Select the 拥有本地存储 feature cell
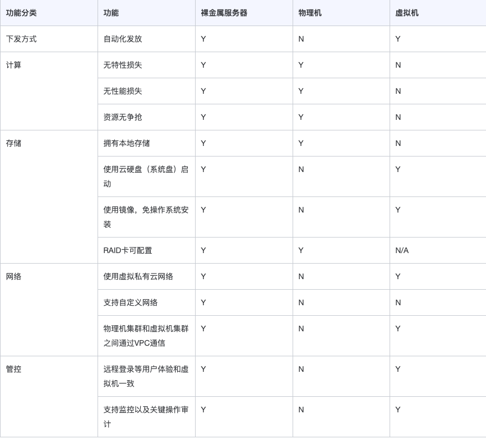Image resolution: width=486 pixels, height=439 pixels. (126, 143)
